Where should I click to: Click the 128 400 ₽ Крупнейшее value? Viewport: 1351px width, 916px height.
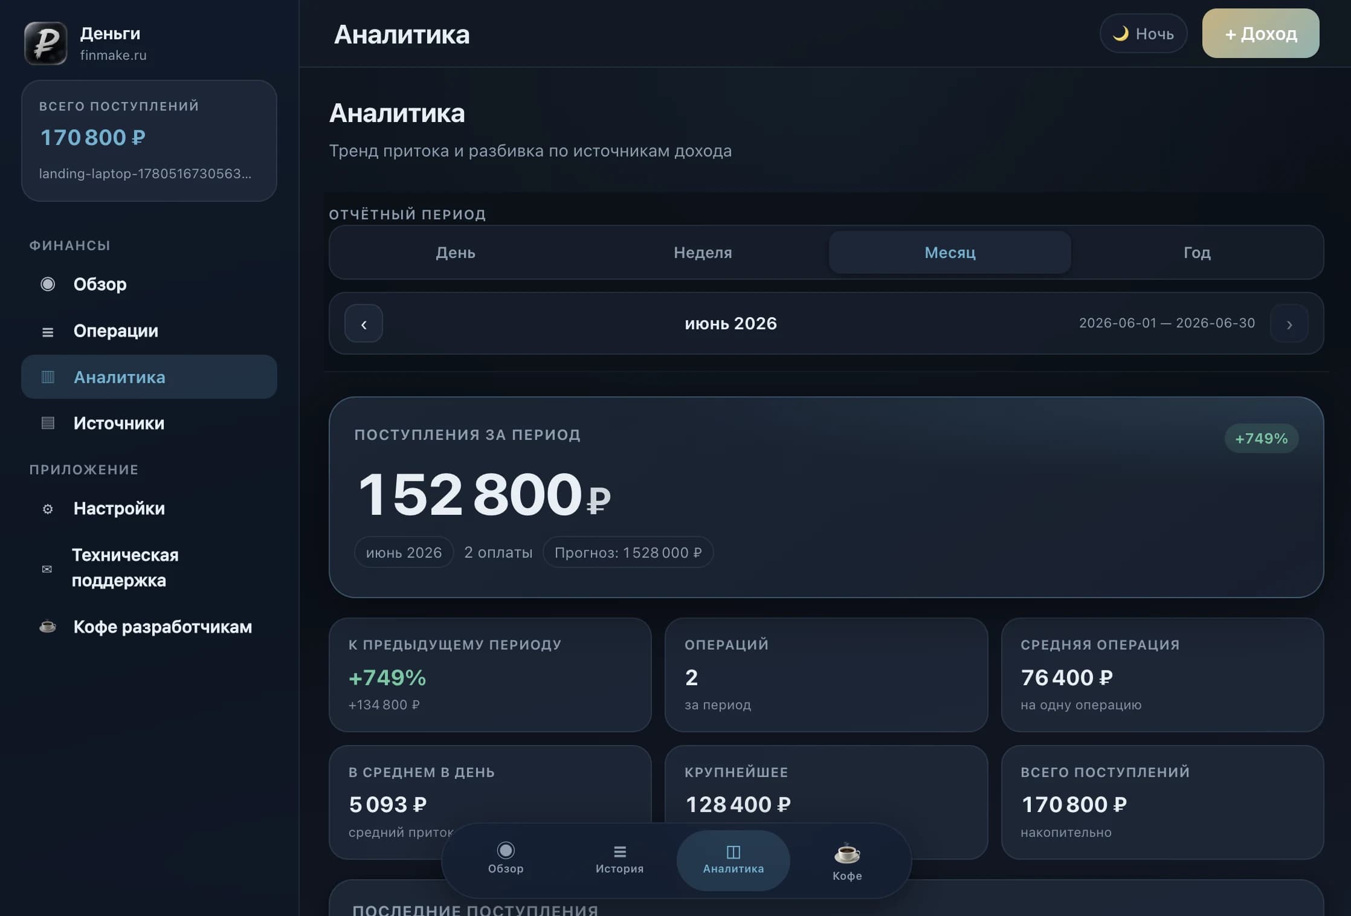(738, 804)
